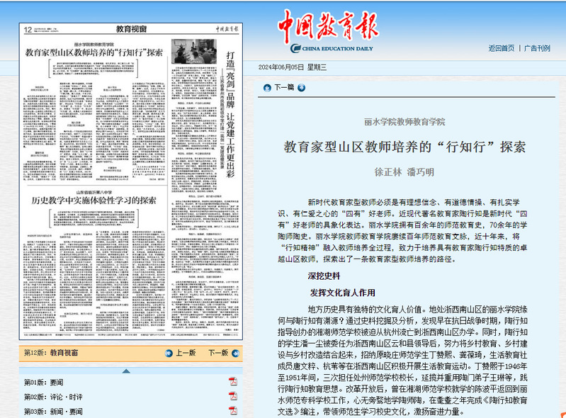
Task: Click the 第12版：教育视窗 edition label
Action: click(51, 353)
